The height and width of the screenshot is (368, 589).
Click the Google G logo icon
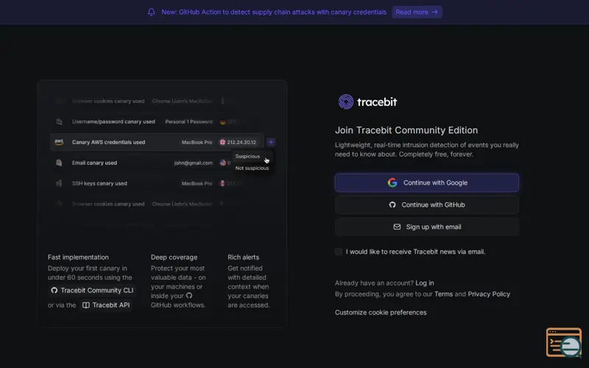(x=392, y=183)
